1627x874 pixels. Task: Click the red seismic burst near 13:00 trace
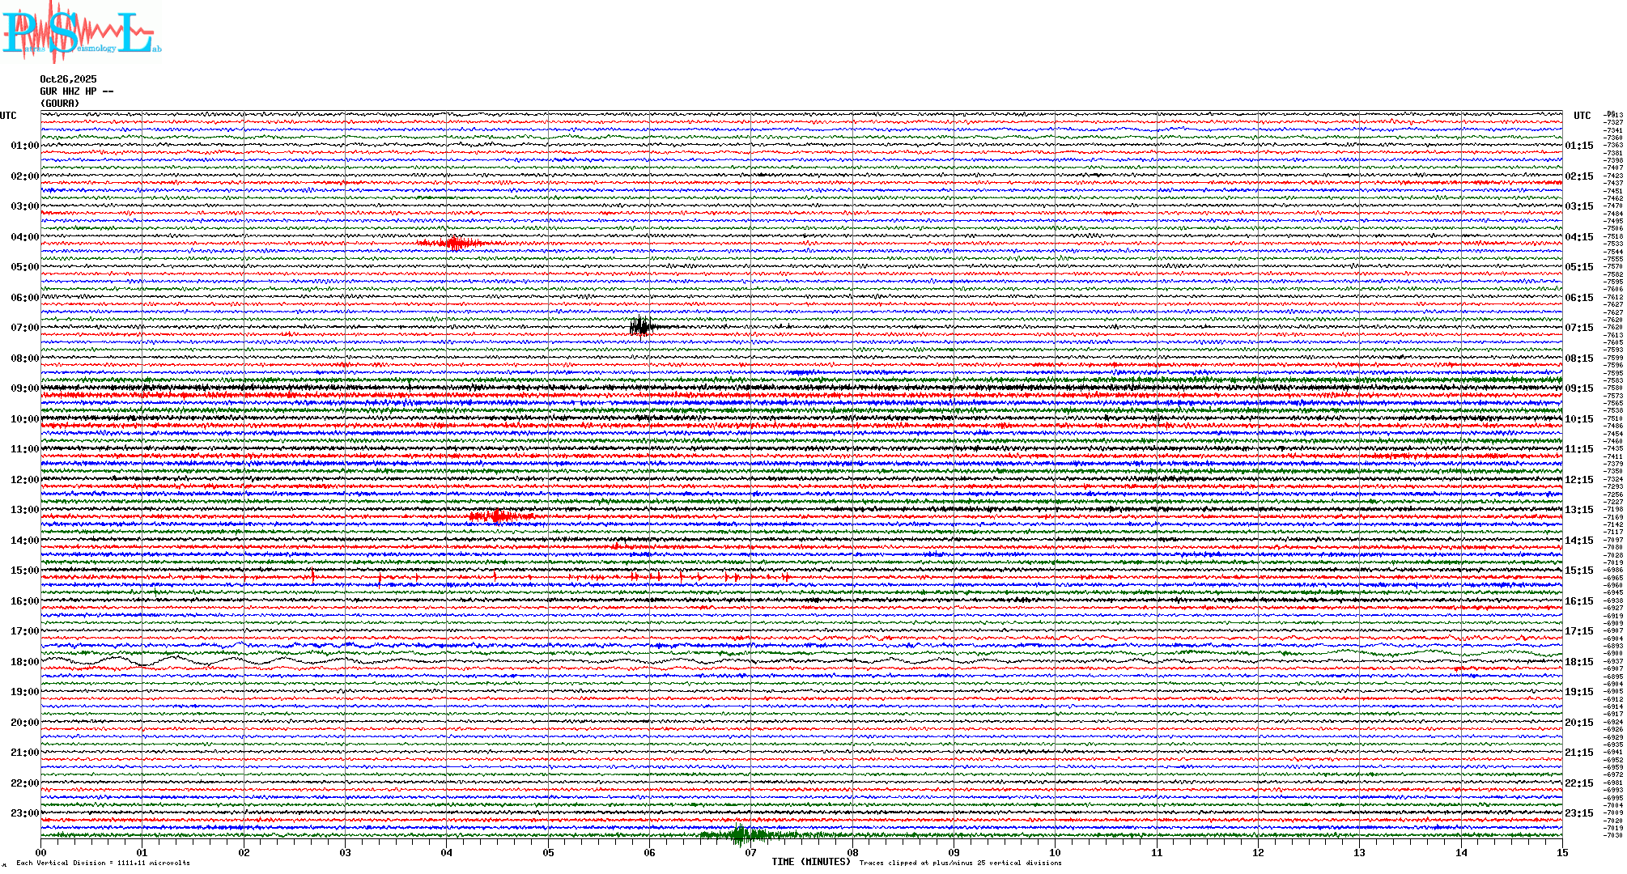point(499,516)
